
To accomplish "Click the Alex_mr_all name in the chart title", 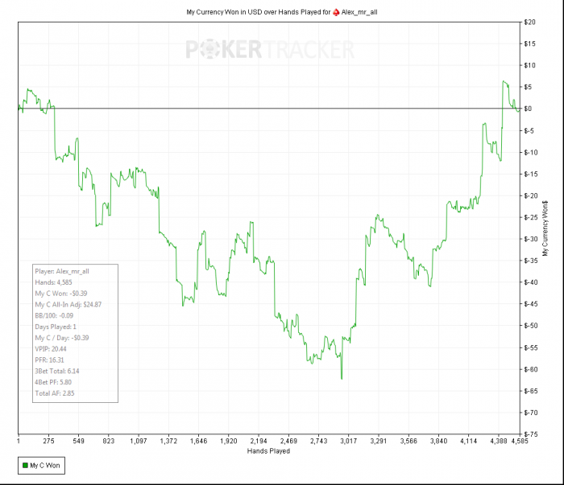I will 359,12.
